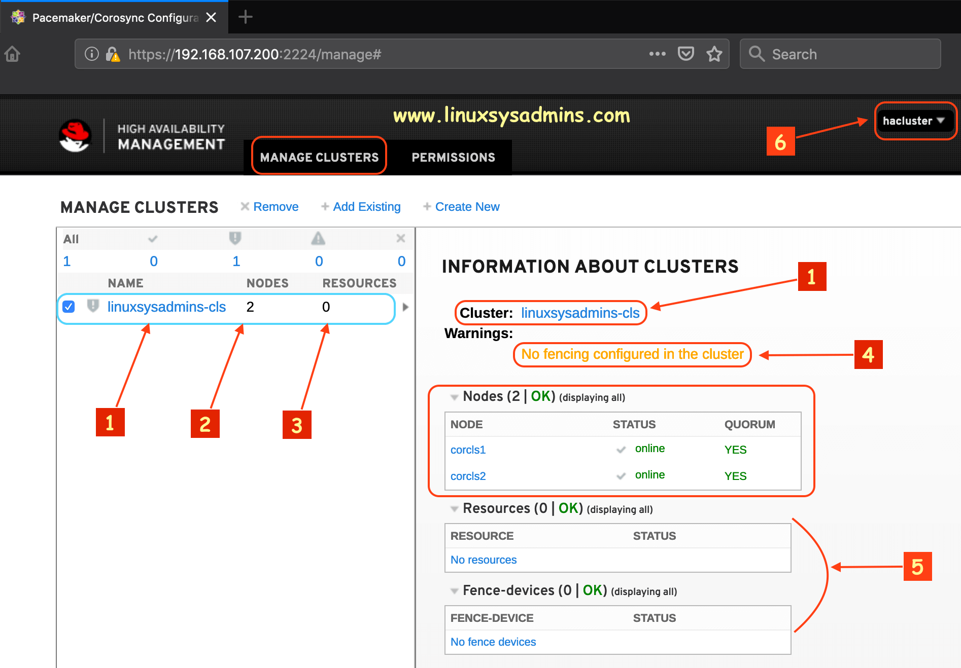Viewport: 961px width, 668px height.
Task: Switch to the Permissions tab
Action: pos(453,158)
